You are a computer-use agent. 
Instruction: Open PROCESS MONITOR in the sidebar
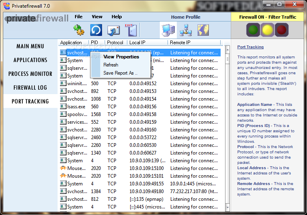30,74
